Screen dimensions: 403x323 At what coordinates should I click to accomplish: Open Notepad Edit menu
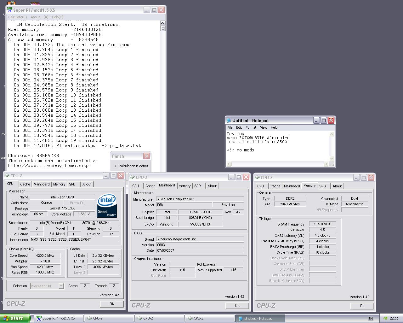click(x=239, y=127)
